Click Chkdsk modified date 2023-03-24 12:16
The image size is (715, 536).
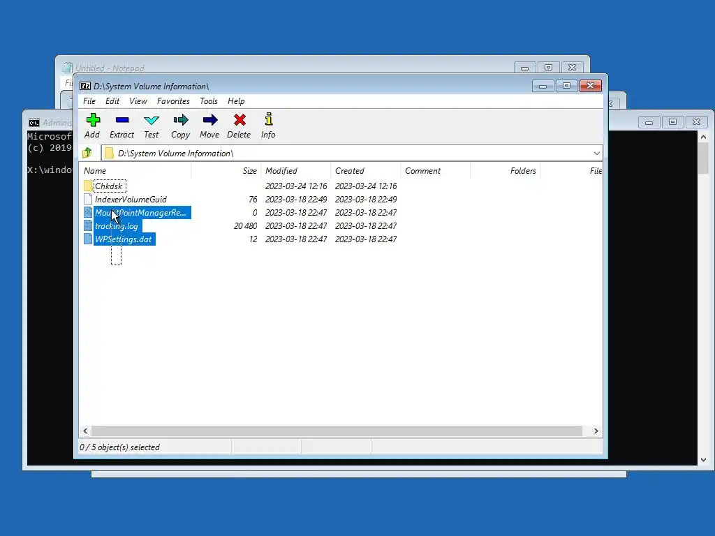click(296, 186)
